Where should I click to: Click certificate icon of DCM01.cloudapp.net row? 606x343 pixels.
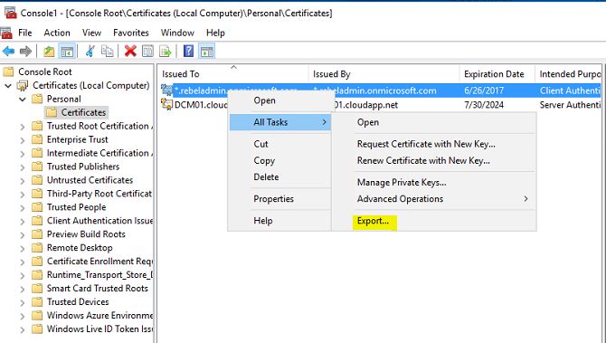click(167, 104)
